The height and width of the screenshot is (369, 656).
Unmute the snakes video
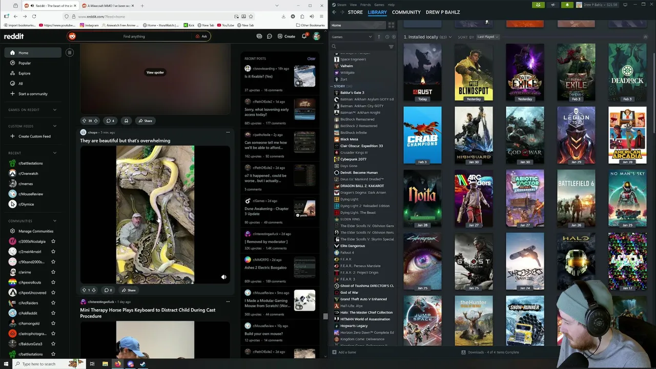(x=224, y=277)
